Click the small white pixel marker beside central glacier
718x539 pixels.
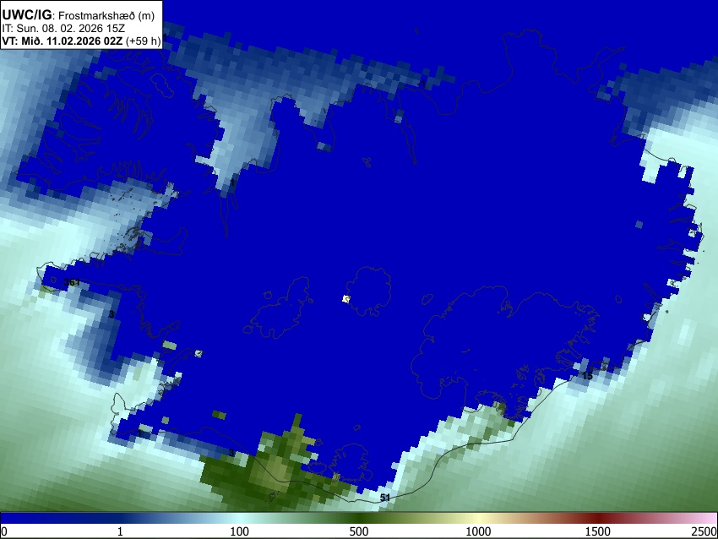pyautogui.click(x=346, y=299)
